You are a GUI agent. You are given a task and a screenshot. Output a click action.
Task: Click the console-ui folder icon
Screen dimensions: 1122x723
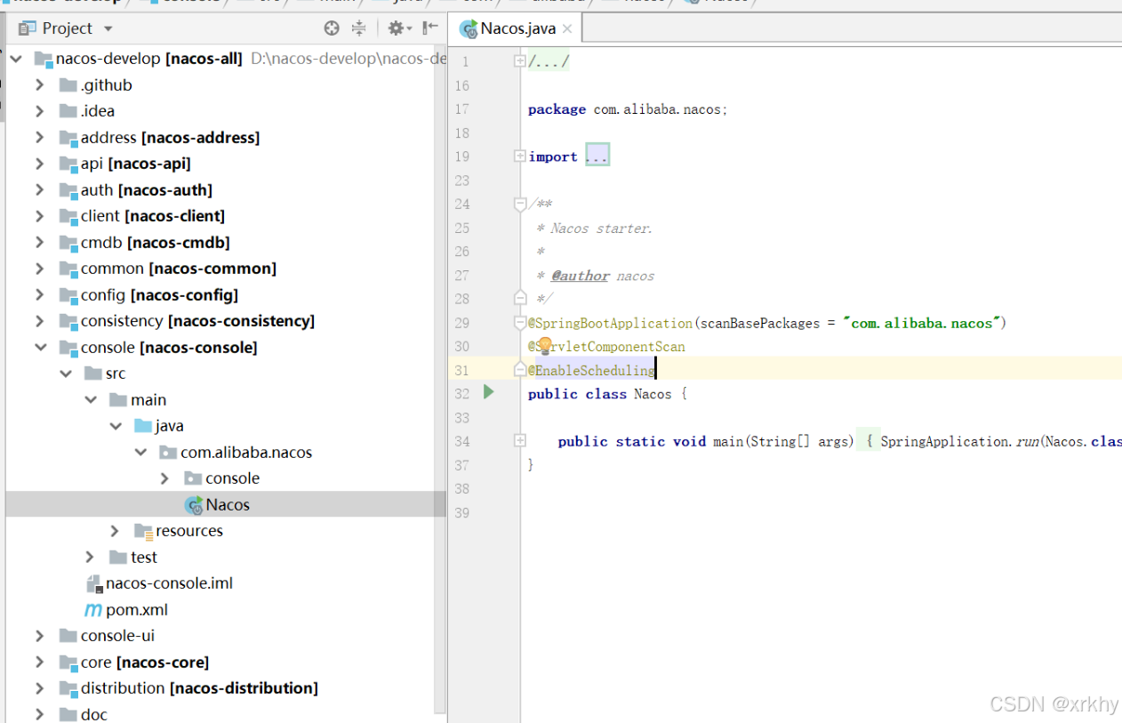point(68,636)
